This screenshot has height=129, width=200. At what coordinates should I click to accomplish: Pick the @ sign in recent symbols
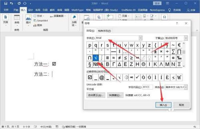[x=102, y=77]
